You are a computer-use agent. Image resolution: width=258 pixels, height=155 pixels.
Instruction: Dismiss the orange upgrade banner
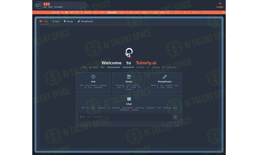(x=223, y=12)
